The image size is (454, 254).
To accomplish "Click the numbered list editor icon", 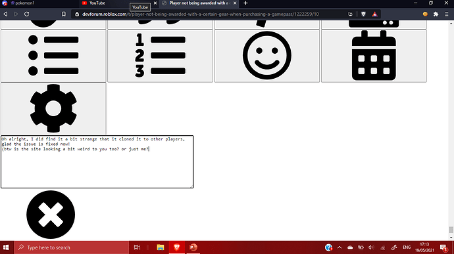I will pyautogui.click(x=160, y=56).
